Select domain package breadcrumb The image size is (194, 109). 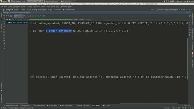(57, 10)
